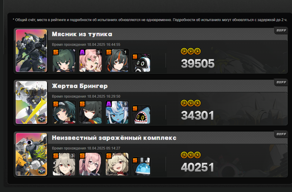Click the green-haired agent portrait in first team

[64, 60]
